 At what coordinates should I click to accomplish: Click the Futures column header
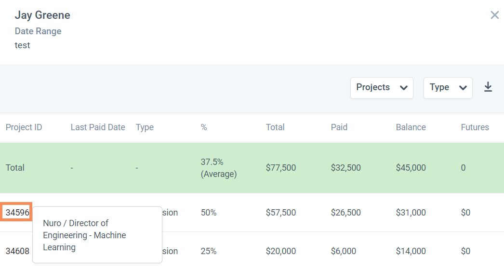click(x=475, y=127)
